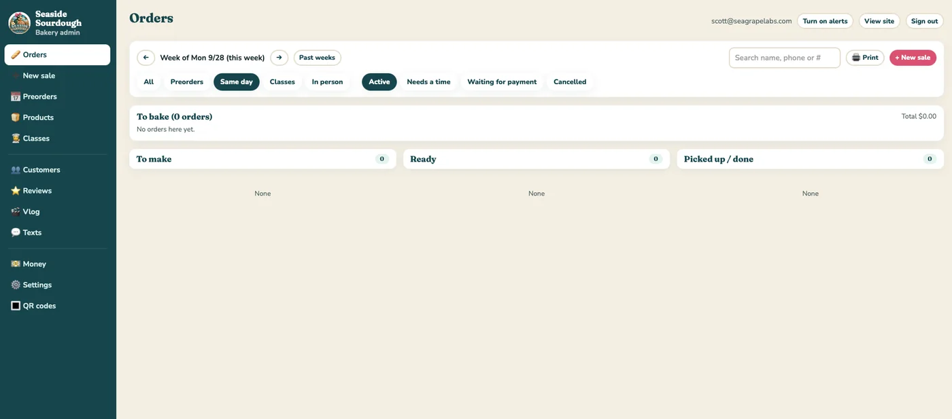Open Reviews from the star icon
952x419 pixels.
click(x=16, y=191)
